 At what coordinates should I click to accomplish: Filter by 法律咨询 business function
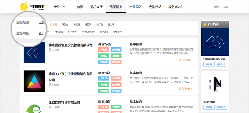tap(104, 32)
